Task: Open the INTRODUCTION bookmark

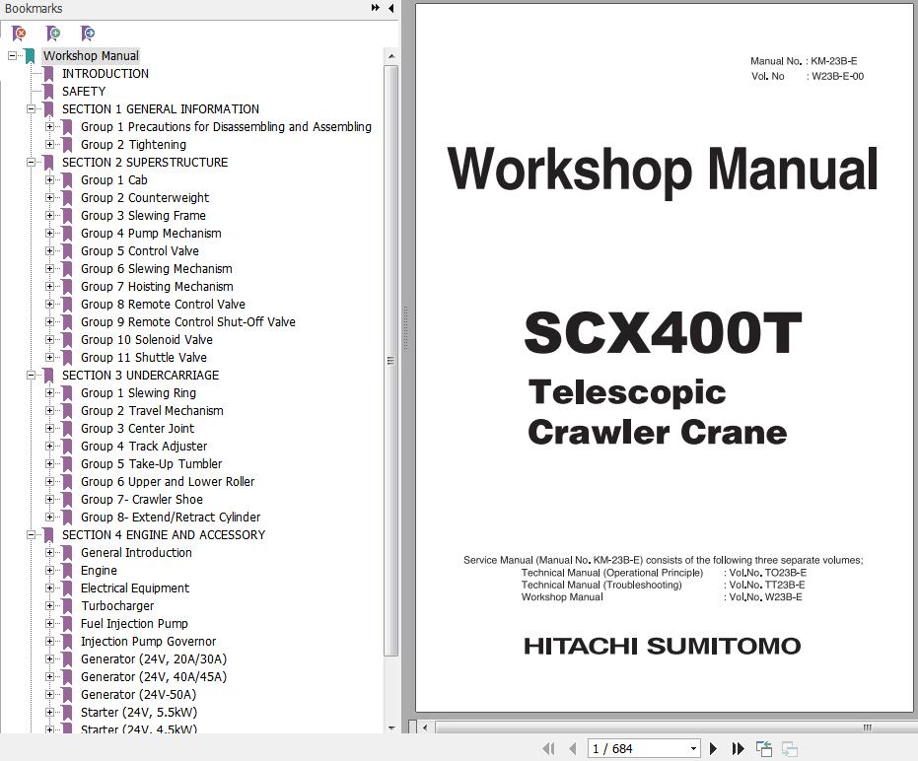Action: 106,74
